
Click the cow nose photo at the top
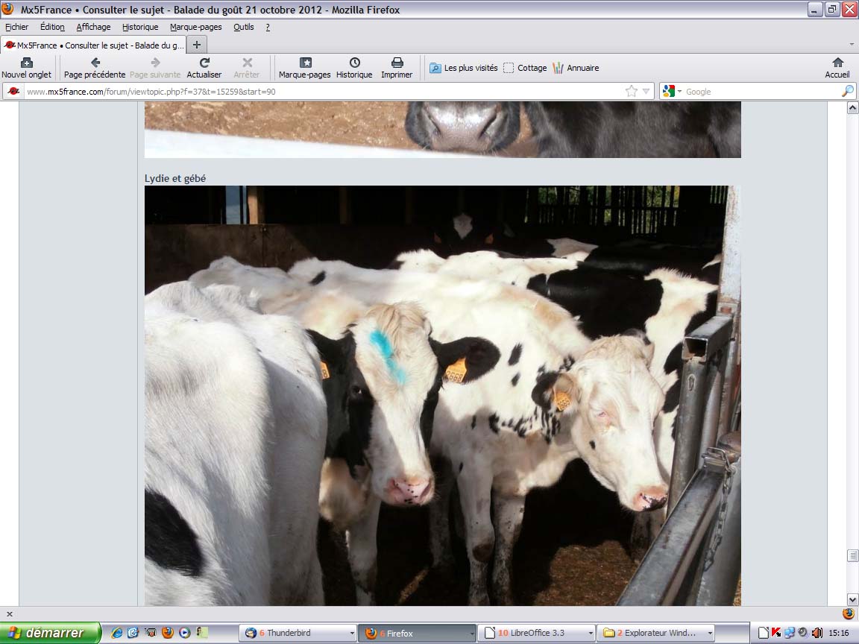tap(443, 130)
